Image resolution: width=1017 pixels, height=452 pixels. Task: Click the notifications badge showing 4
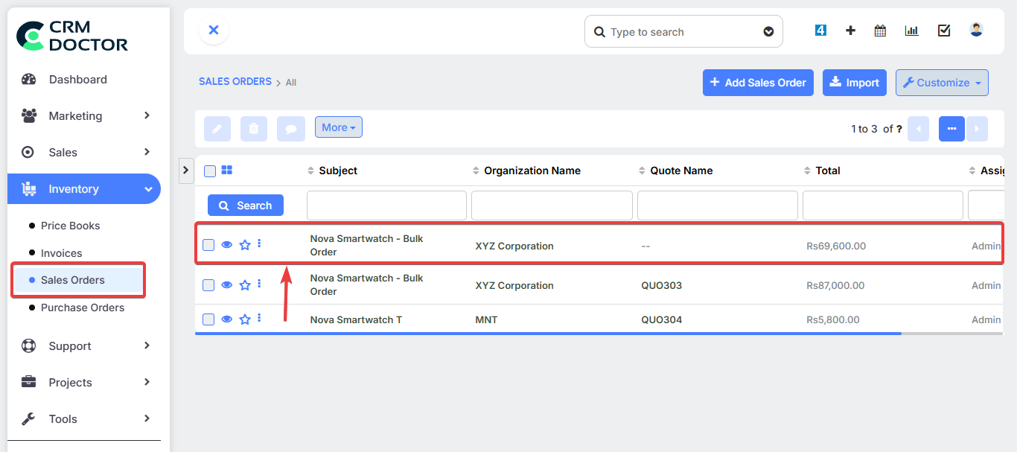(820, 31)
